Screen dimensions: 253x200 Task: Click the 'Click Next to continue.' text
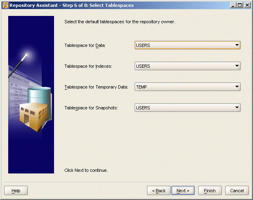[x=86, y=170]
